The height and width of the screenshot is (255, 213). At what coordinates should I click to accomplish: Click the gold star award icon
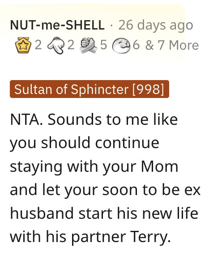pos(23,45)
